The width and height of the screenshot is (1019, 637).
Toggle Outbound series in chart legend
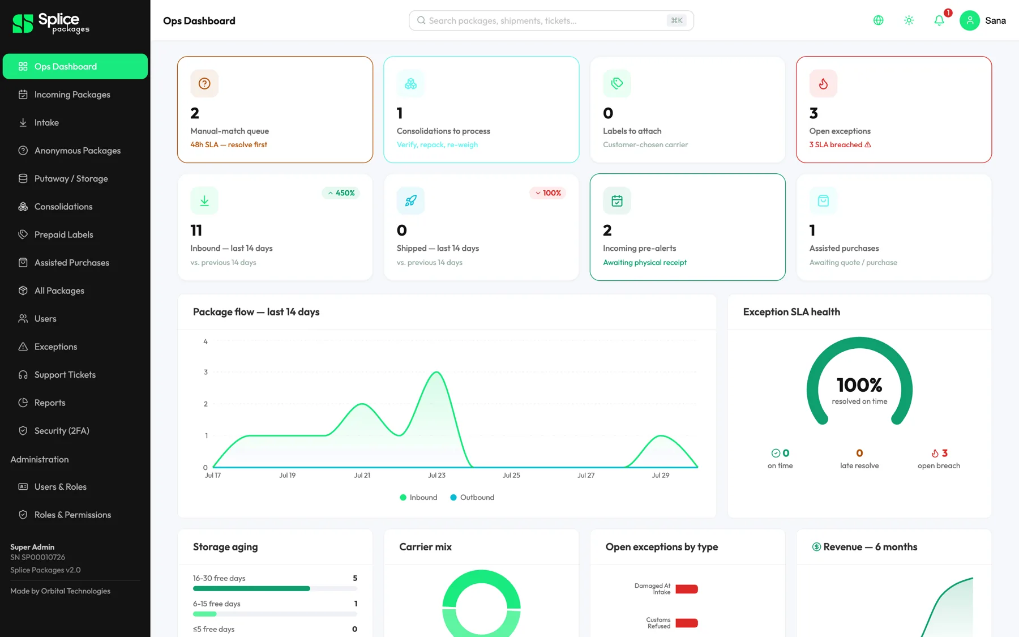click(472, 498)
